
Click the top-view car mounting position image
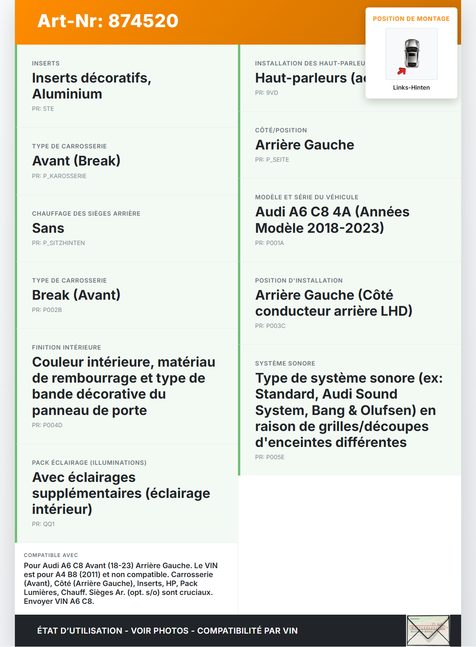click(x=412, y=54)
